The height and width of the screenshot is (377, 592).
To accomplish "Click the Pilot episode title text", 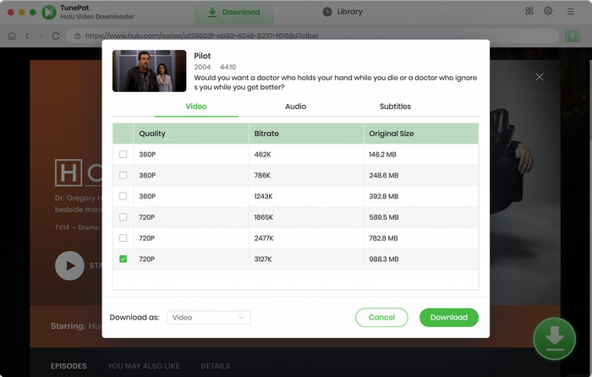I will pyautogui.click(x=202, y=56).
